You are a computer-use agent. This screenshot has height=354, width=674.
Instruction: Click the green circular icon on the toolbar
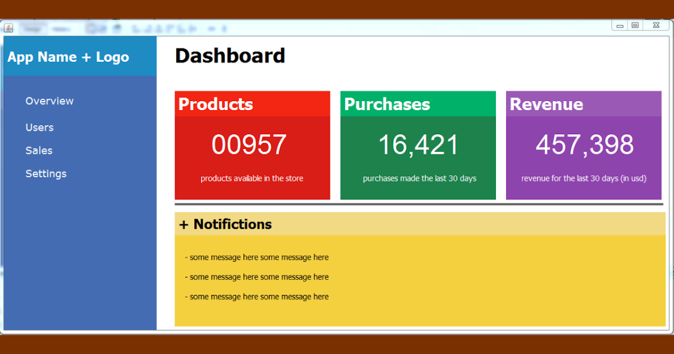pyautogui.click(x=117, y=28)
